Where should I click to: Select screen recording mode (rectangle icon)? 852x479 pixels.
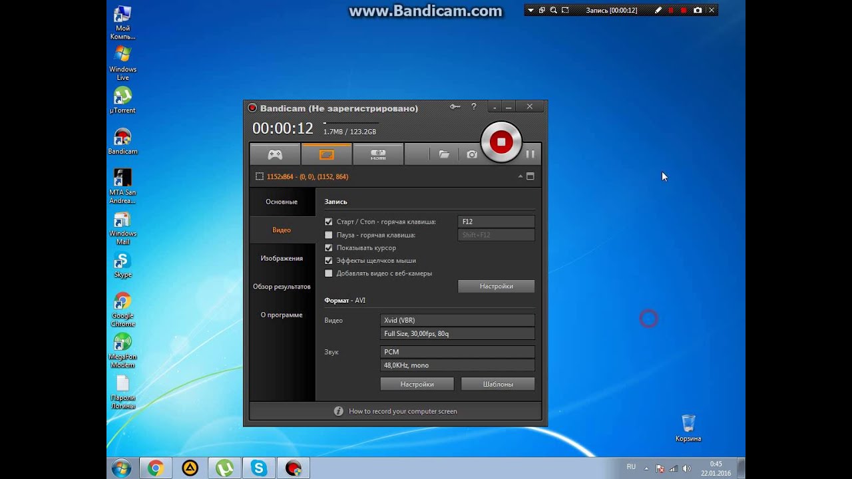[326, 154]
